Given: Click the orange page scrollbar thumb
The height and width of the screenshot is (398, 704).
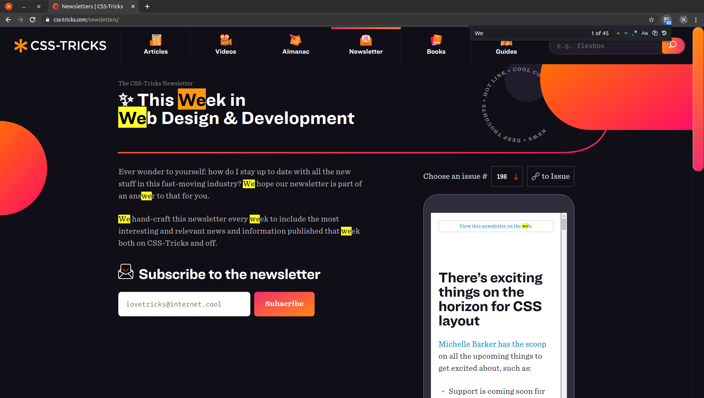Looking at the screenshot, I should click(x=698, y=99).
